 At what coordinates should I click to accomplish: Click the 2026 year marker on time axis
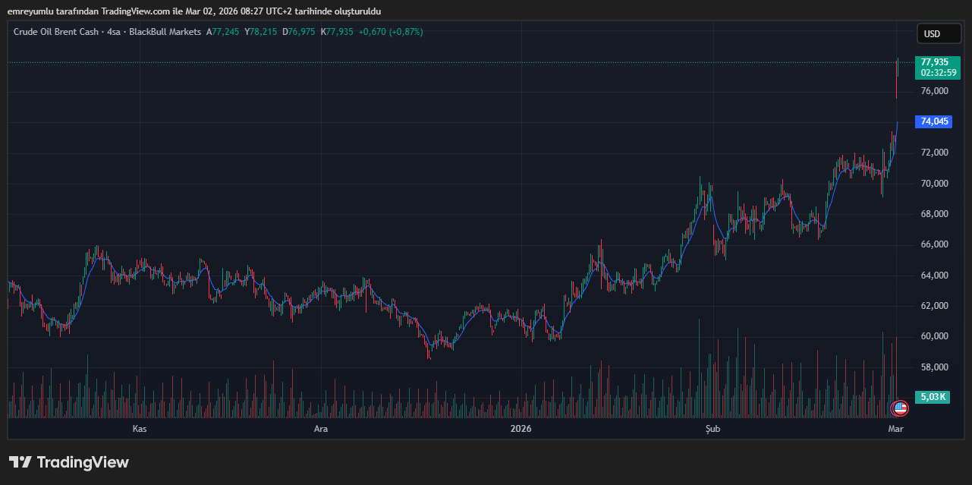[521, 429]
